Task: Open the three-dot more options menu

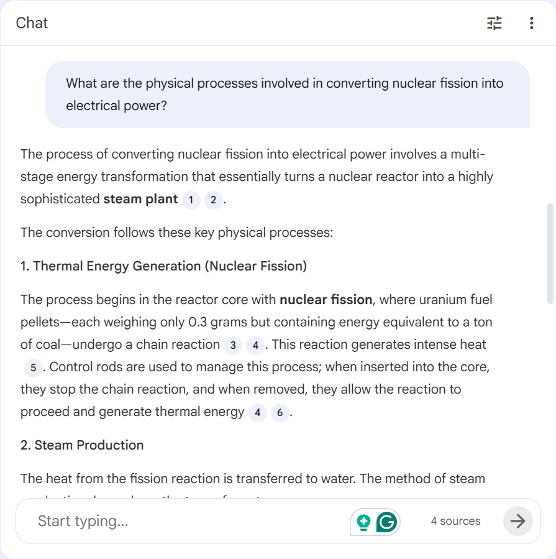Action: [531, 24]
